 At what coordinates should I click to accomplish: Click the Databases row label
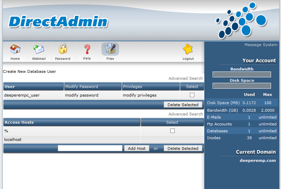coord(217,131)
